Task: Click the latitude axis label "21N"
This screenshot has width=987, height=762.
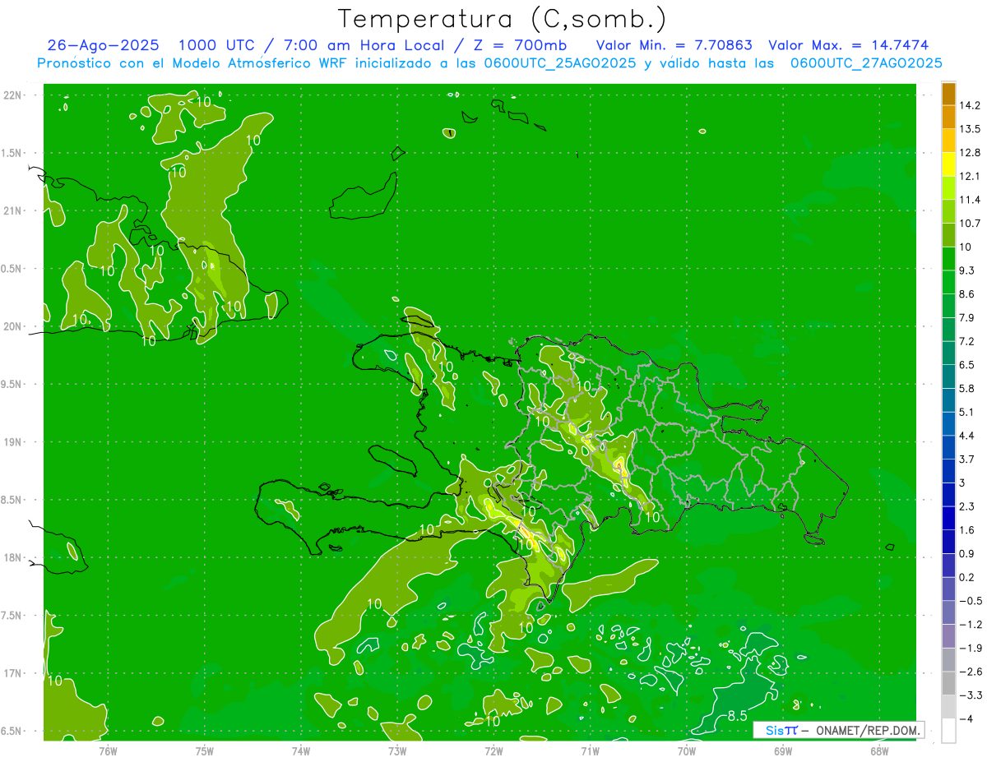Action: pyautogui.click(x=12, y=211)
